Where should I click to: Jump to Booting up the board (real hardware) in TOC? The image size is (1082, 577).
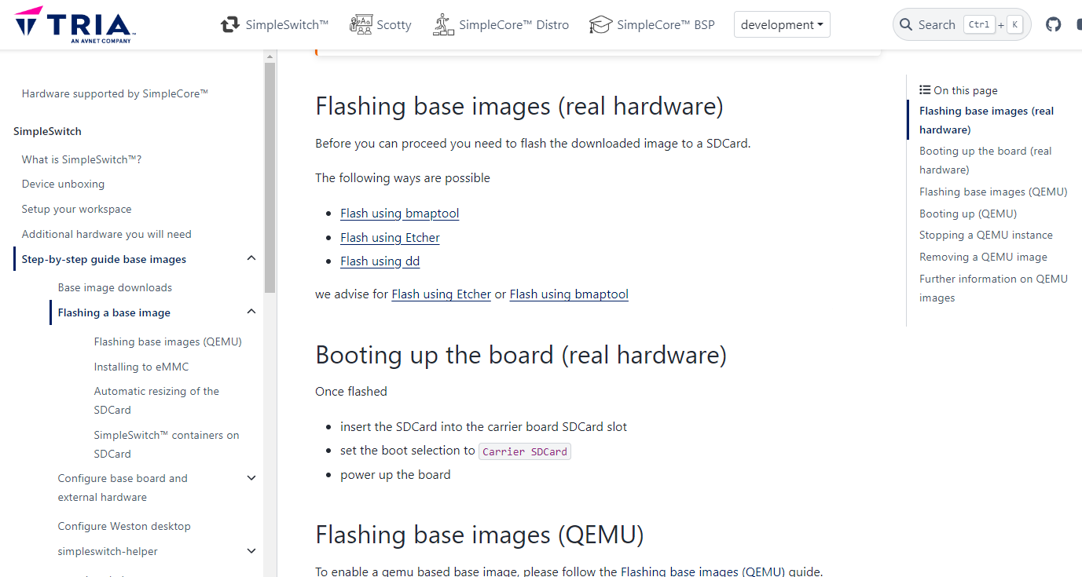[985, 160]
